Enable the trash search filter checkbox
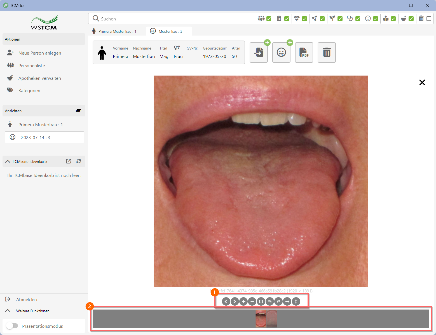The image size is (436, 335). click(x=429, y=19)
